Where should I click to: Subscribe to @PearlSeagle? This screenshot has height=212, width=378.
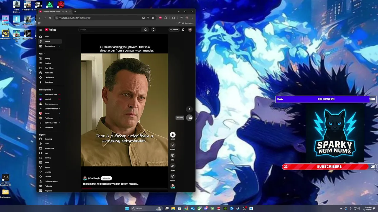pos(106,178)
